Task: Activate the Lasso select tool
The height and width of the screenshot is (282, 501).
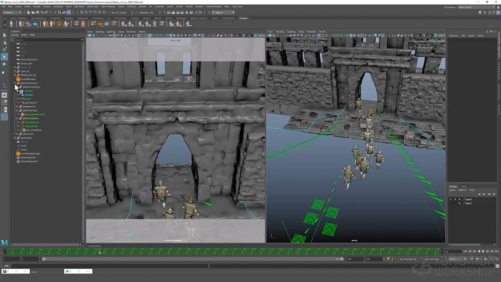Action: coord(5,42)
